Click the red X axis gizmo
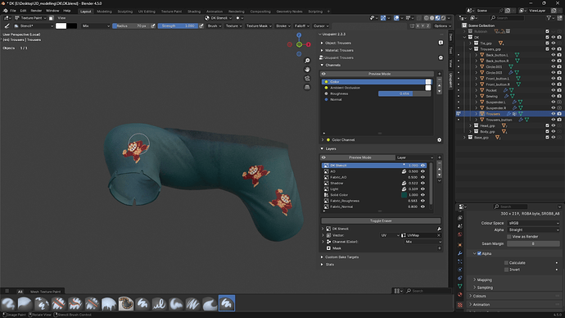The height and width of the screenshot is (318, 565). pos(309,44)
